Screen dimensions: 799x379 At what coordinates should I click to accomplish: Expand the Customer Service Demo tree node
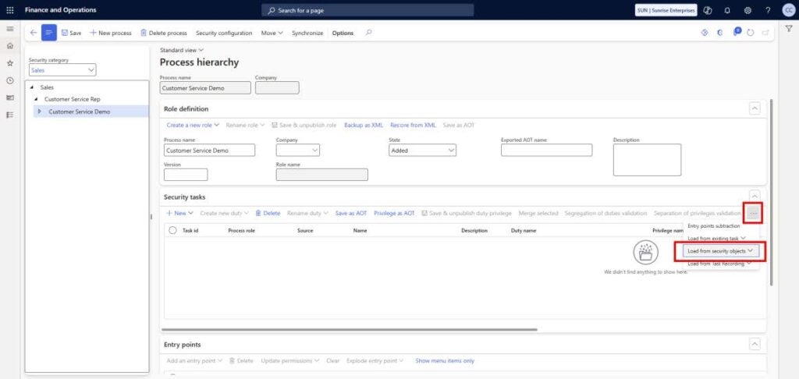(40, 111)
